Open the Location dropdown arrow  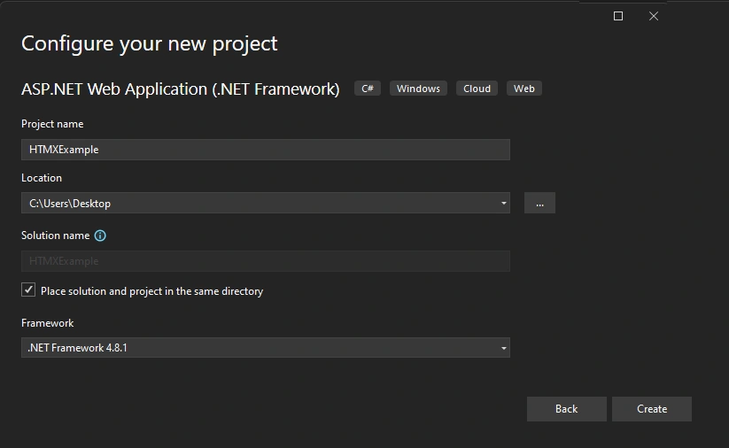pos(503,203)
